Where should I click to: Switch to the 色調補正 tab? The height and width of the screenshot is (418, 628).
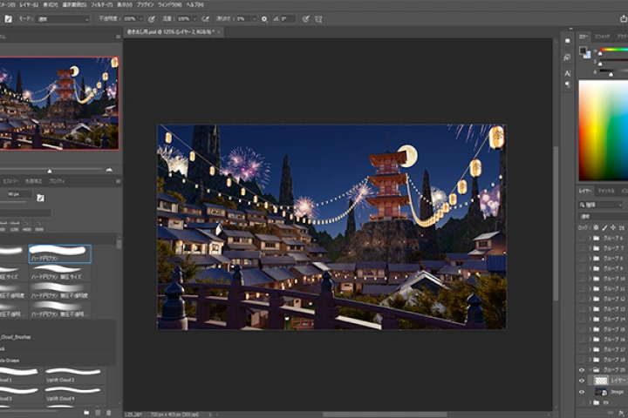33,181
